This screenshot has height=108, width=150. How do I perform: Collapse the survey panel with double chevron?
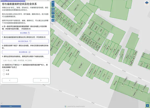click(53, 20)
